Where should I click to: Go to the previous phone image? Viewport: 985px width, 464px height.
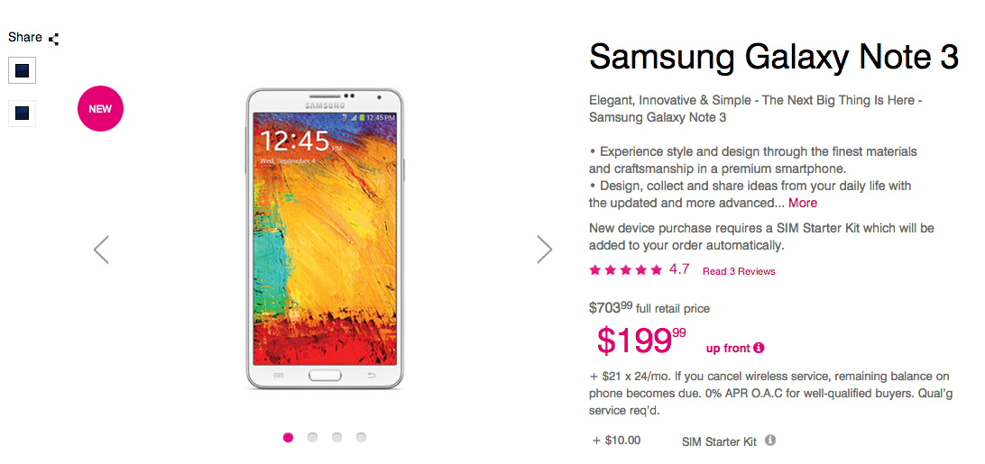[101, 250]
